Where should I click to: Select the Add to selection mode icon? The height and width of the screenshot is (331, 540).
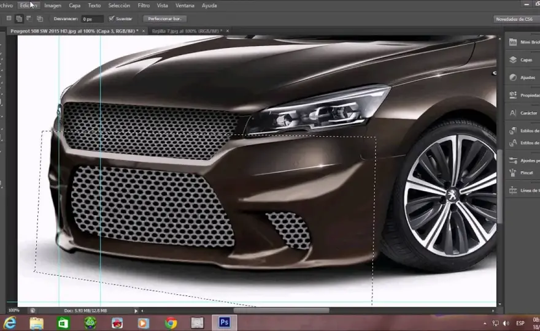[19, 18]
